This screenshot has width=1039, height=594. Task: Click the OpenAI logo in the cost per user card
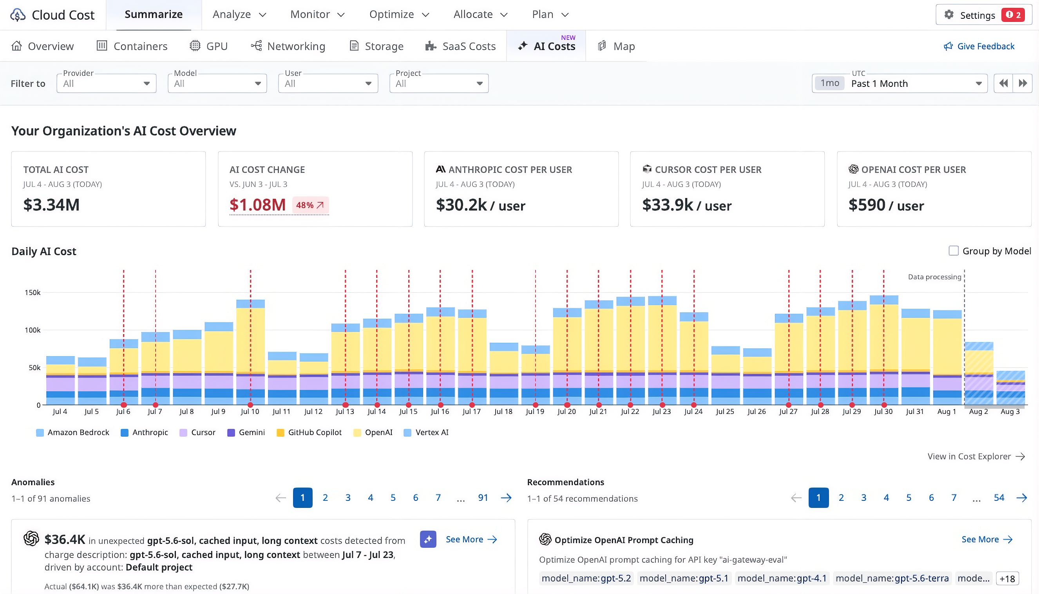[854, 169]
